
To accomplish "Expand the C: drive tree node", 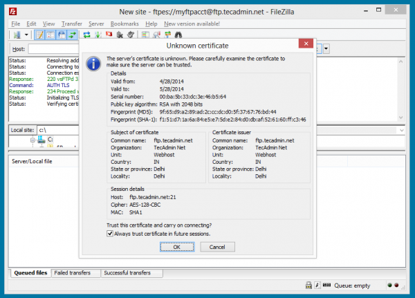I will 32,139.
